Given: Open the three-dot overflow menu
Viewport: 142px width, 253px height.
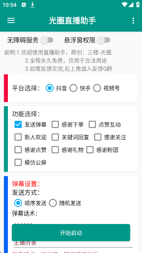Looking at the screenshot, I should pyautogui.click(x=133, y=21).
